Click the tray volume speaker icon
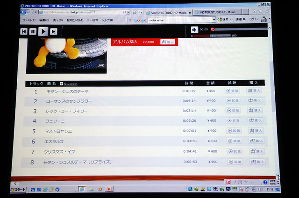The height and width of the screenshot is (198, 299). click(260, 189)
